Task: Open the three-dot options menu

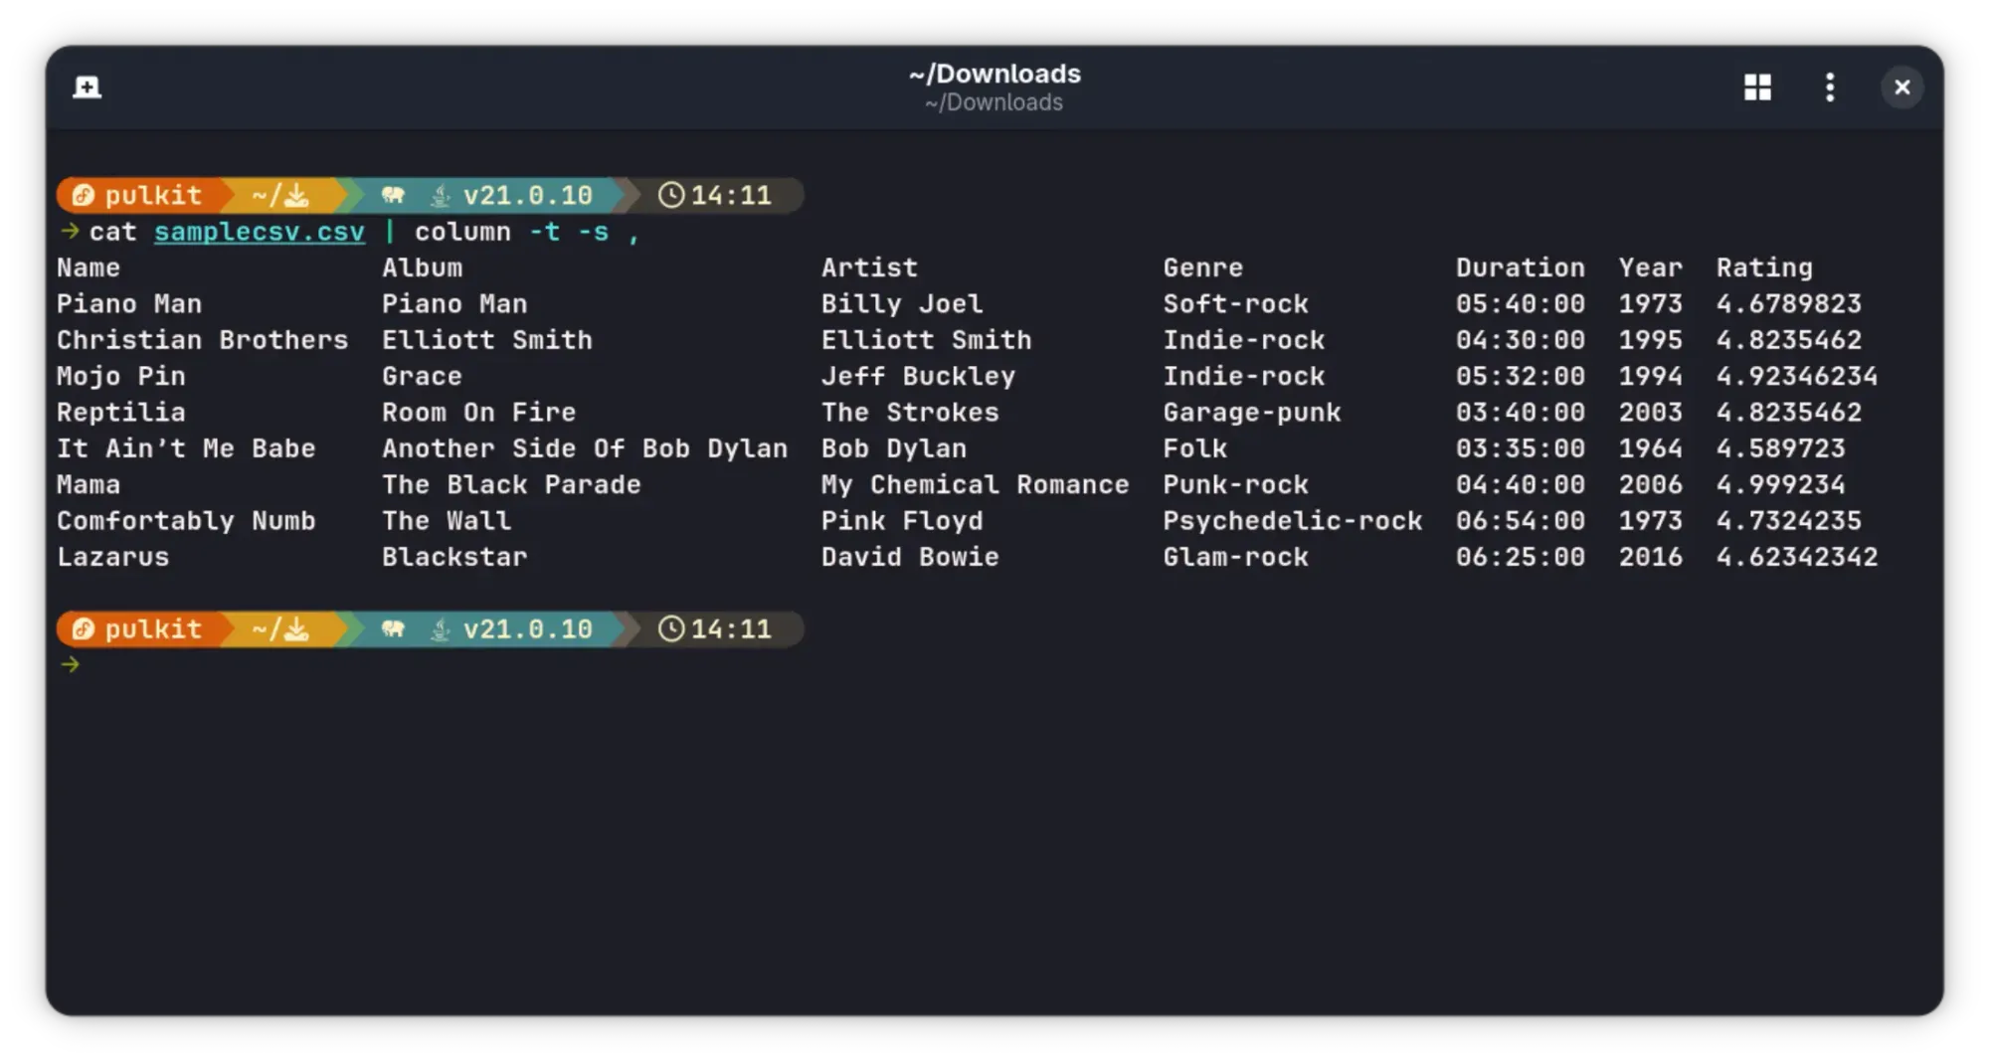Action: 1830,88
